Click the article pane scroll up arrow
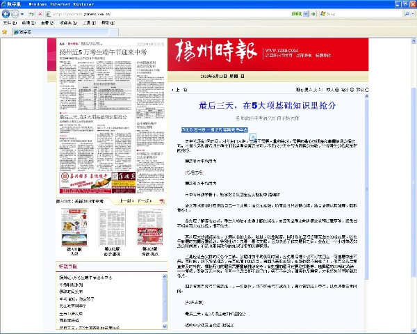The height and width of the screenshot is (334, 417). click(x=367, y=97)
